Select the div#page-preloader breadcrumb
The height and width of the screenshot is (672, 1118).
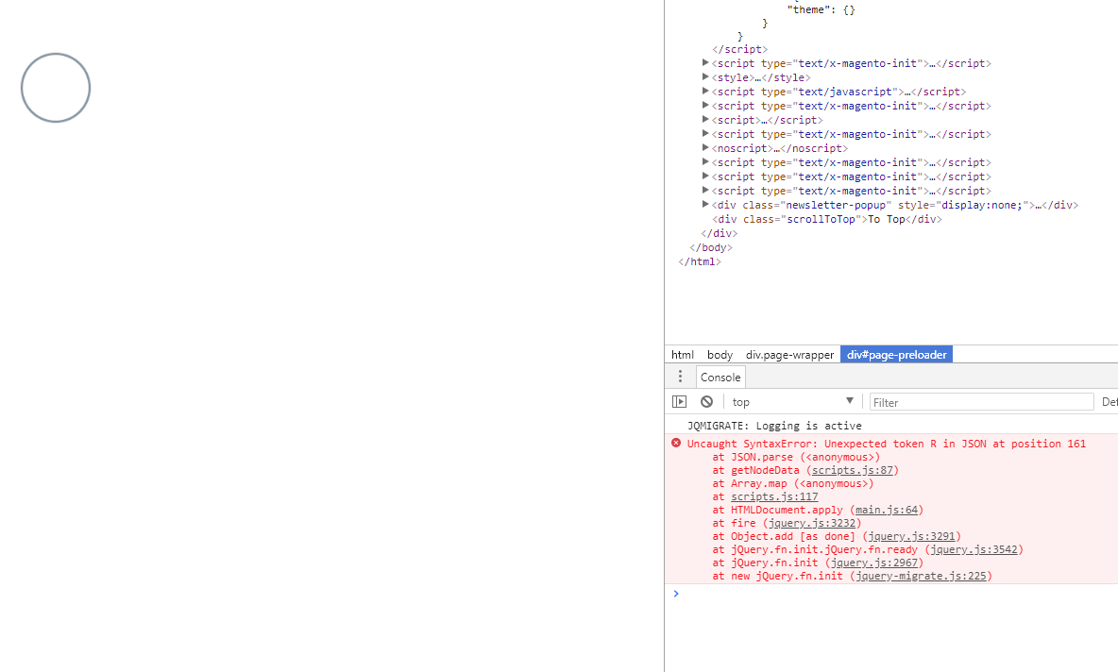click(x=895, y=354)
